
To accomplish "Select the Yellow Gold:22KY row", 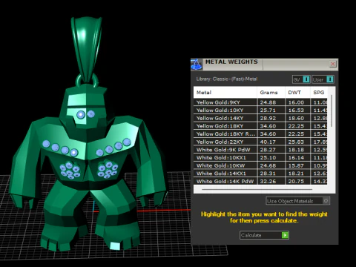I will point(260,142).
